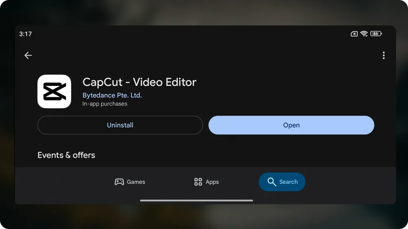
Task: Tap the Events & offers heading
Action: coord(66,155)
